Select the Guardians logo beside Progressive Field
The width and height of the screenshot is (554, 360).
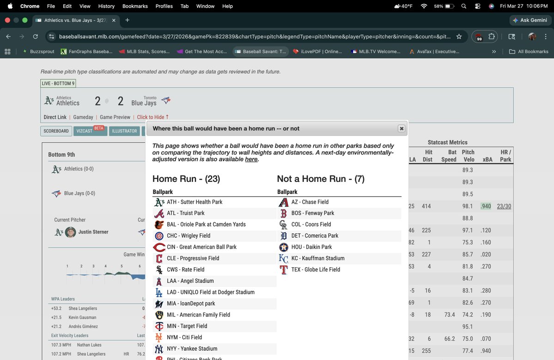click(159, 258)
